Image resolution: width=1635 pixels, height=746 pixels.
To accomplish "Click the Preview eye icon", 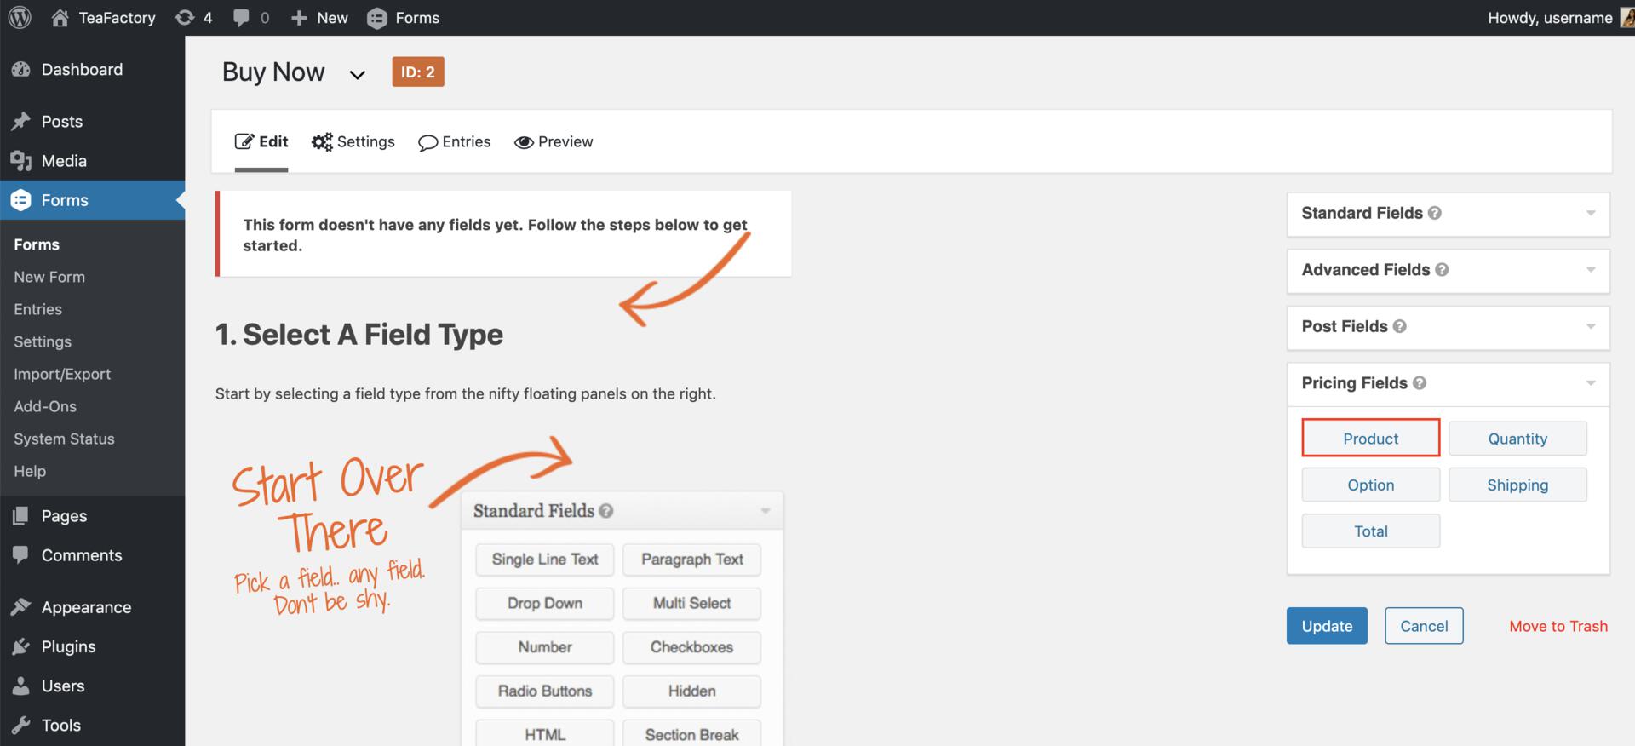I will tap(524, 142).
